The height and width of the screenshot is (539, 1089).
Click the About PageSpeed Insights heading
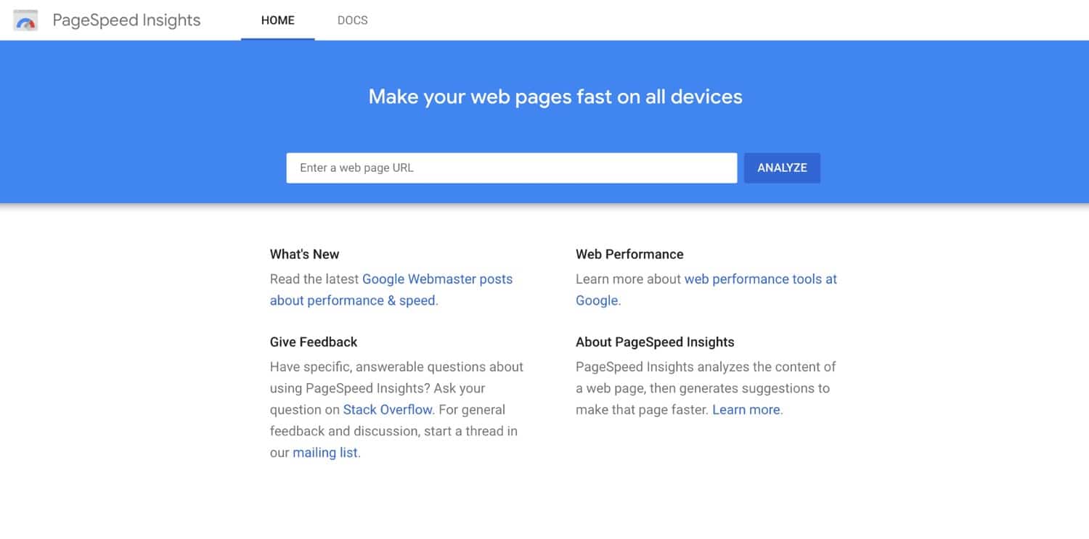tap(655, 342)
